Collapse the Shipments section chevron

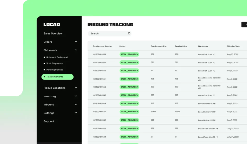point(76,50)
